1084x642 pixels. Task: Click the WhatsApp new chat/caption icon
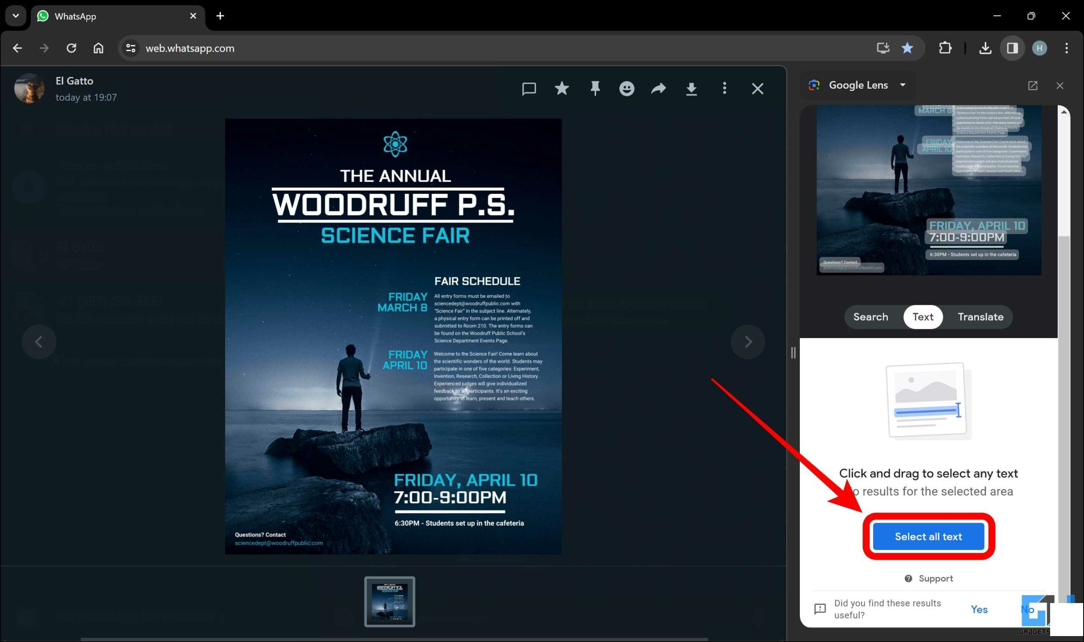point(531,88)
